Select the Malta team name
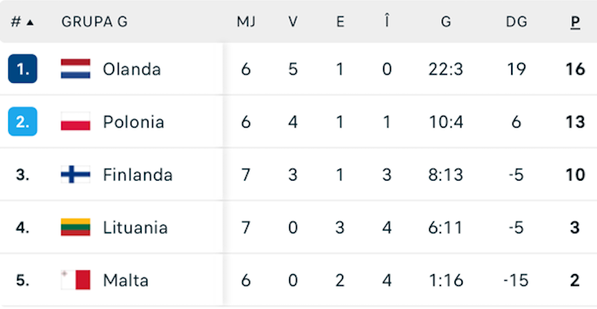This screenshot has width=597, height=309. (x=126, y=281)
